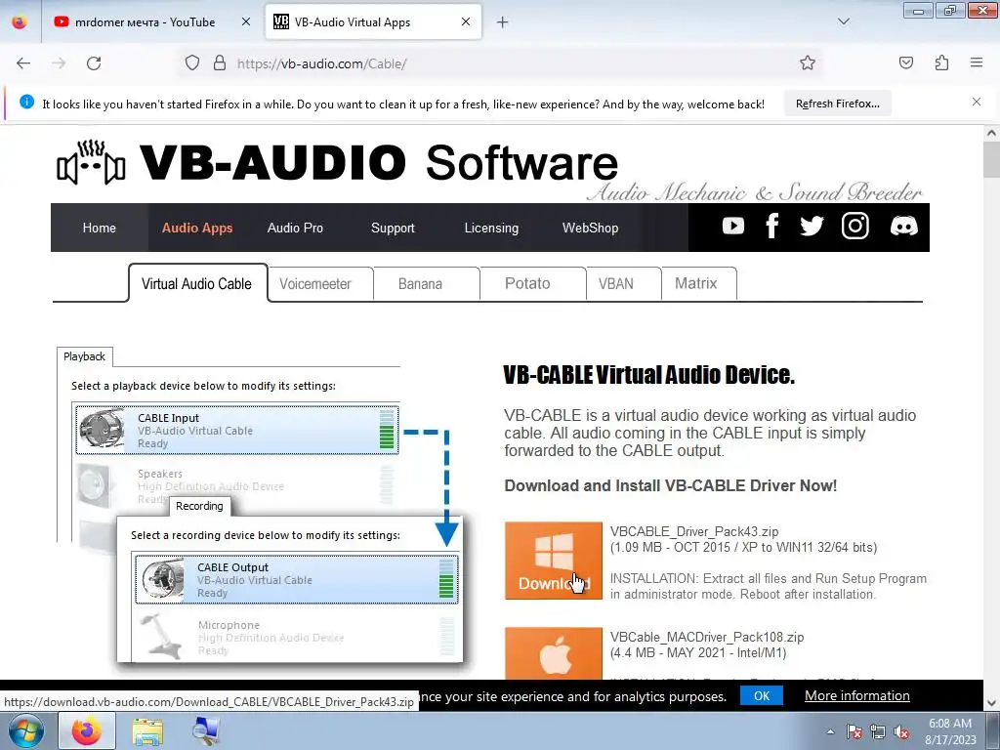The width and height of the screenshot is (1000, 750).
Task: Open the Audio Pro navigation item
Action: tap(295, 228)
